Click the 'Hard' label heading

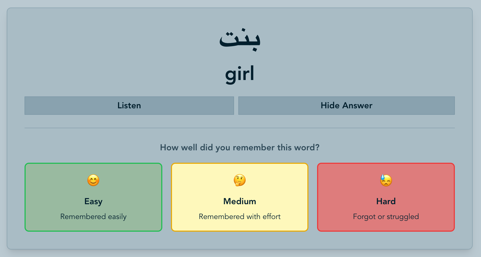pyautogui.click(x=386, y=202)
